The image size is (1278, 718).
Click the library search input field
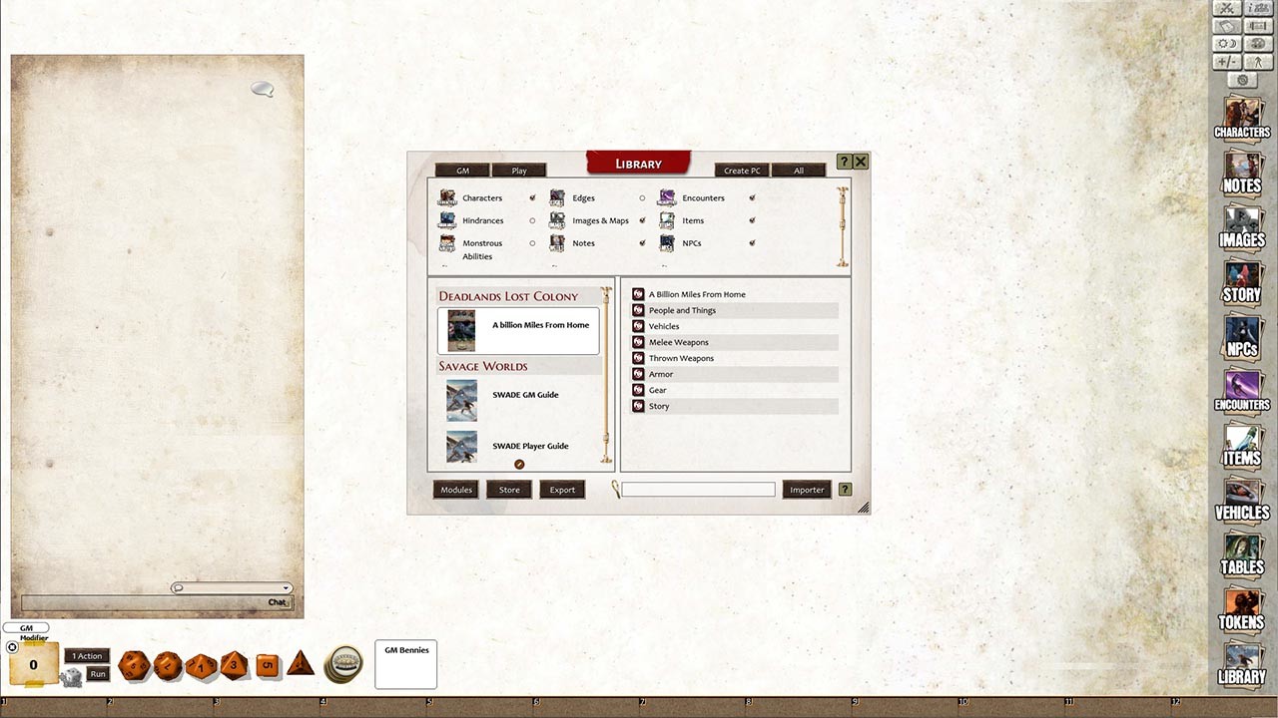[697, 489]
